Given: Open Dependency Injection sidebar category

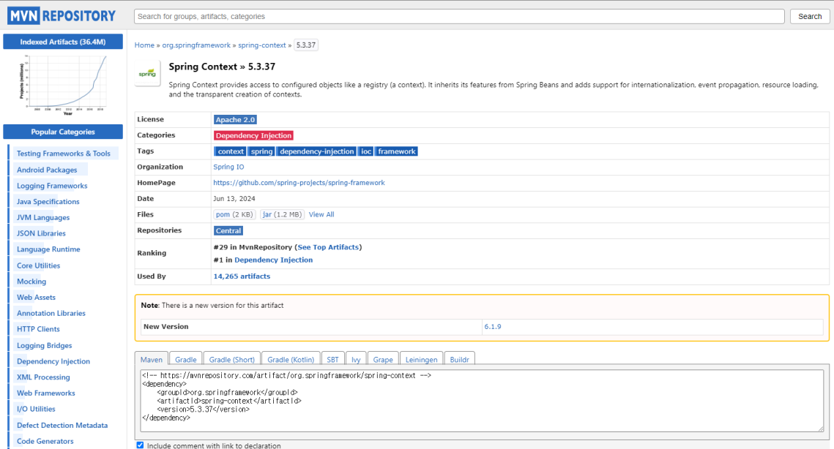Looking at the screenshot, I should point(53,361).
